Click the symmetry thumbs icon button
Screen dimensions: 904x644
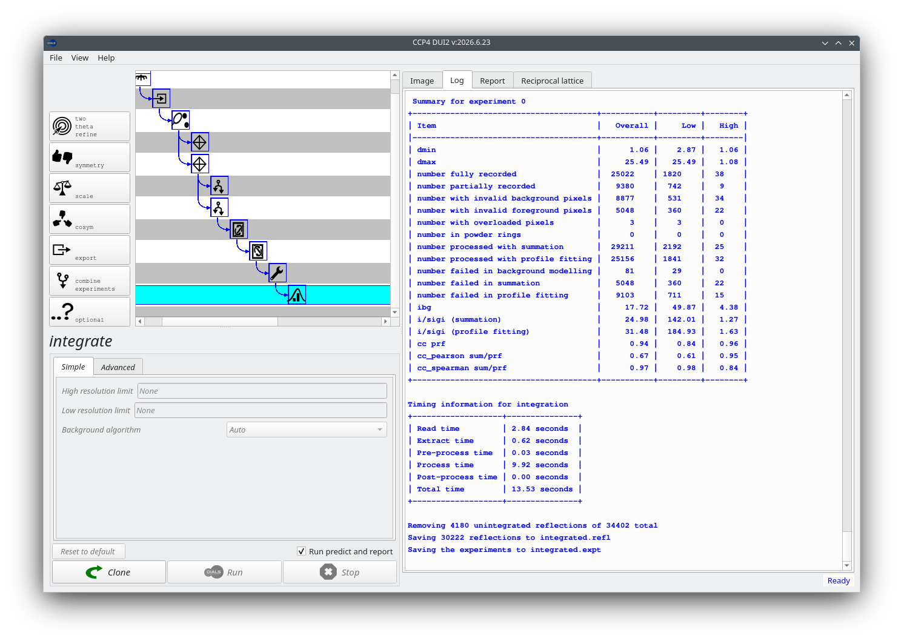90,157
